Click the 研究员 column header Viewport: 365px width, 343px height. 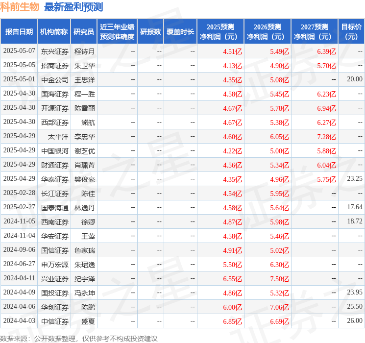click(84, 32)
